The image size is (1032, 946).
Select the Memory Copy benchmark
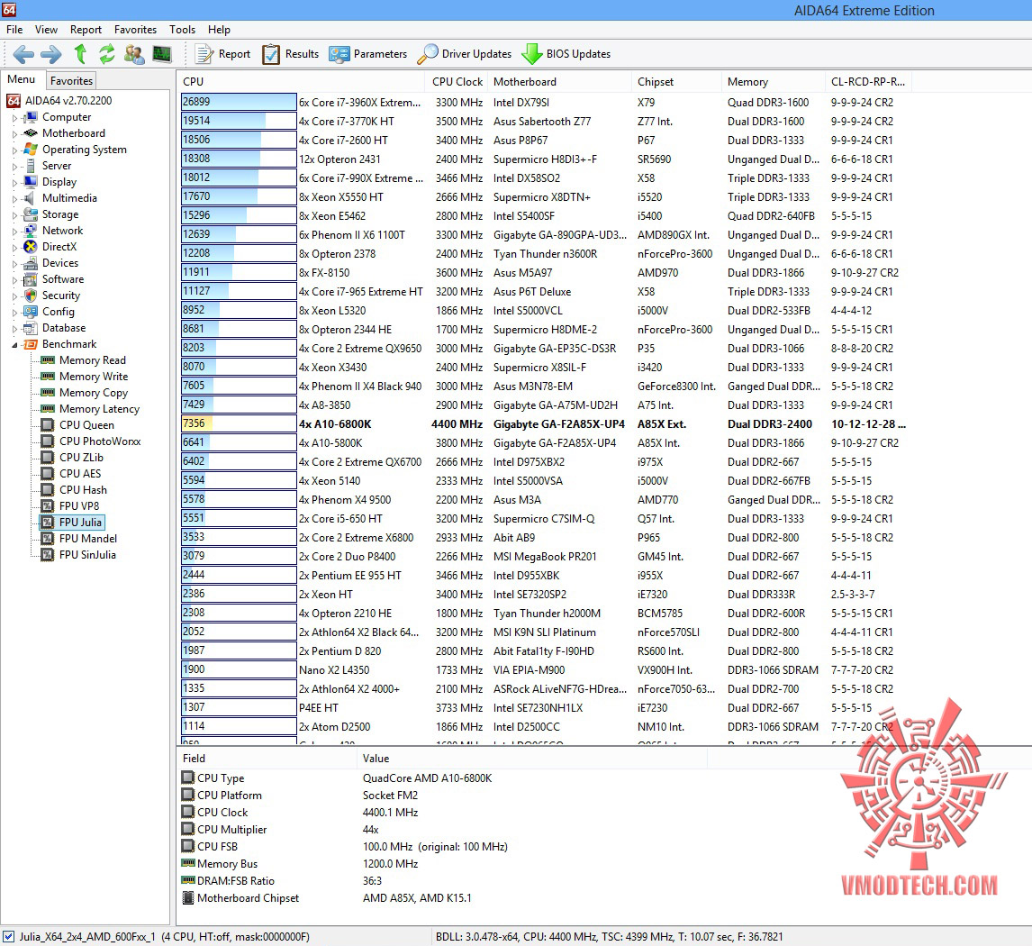tap(94, 392)
